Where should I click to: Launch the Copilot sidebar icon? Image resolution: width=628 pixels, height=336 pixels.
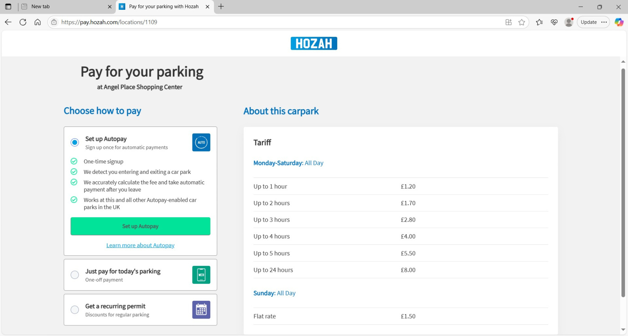619,22
